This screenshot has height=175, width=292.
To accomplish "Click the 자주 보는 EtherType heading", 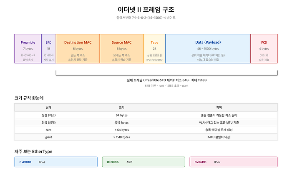I will click(33, 151).
